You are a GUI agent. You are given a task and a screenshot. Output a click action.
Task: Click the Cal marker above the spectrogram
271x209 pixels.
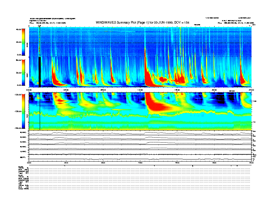tap(39, 26)
